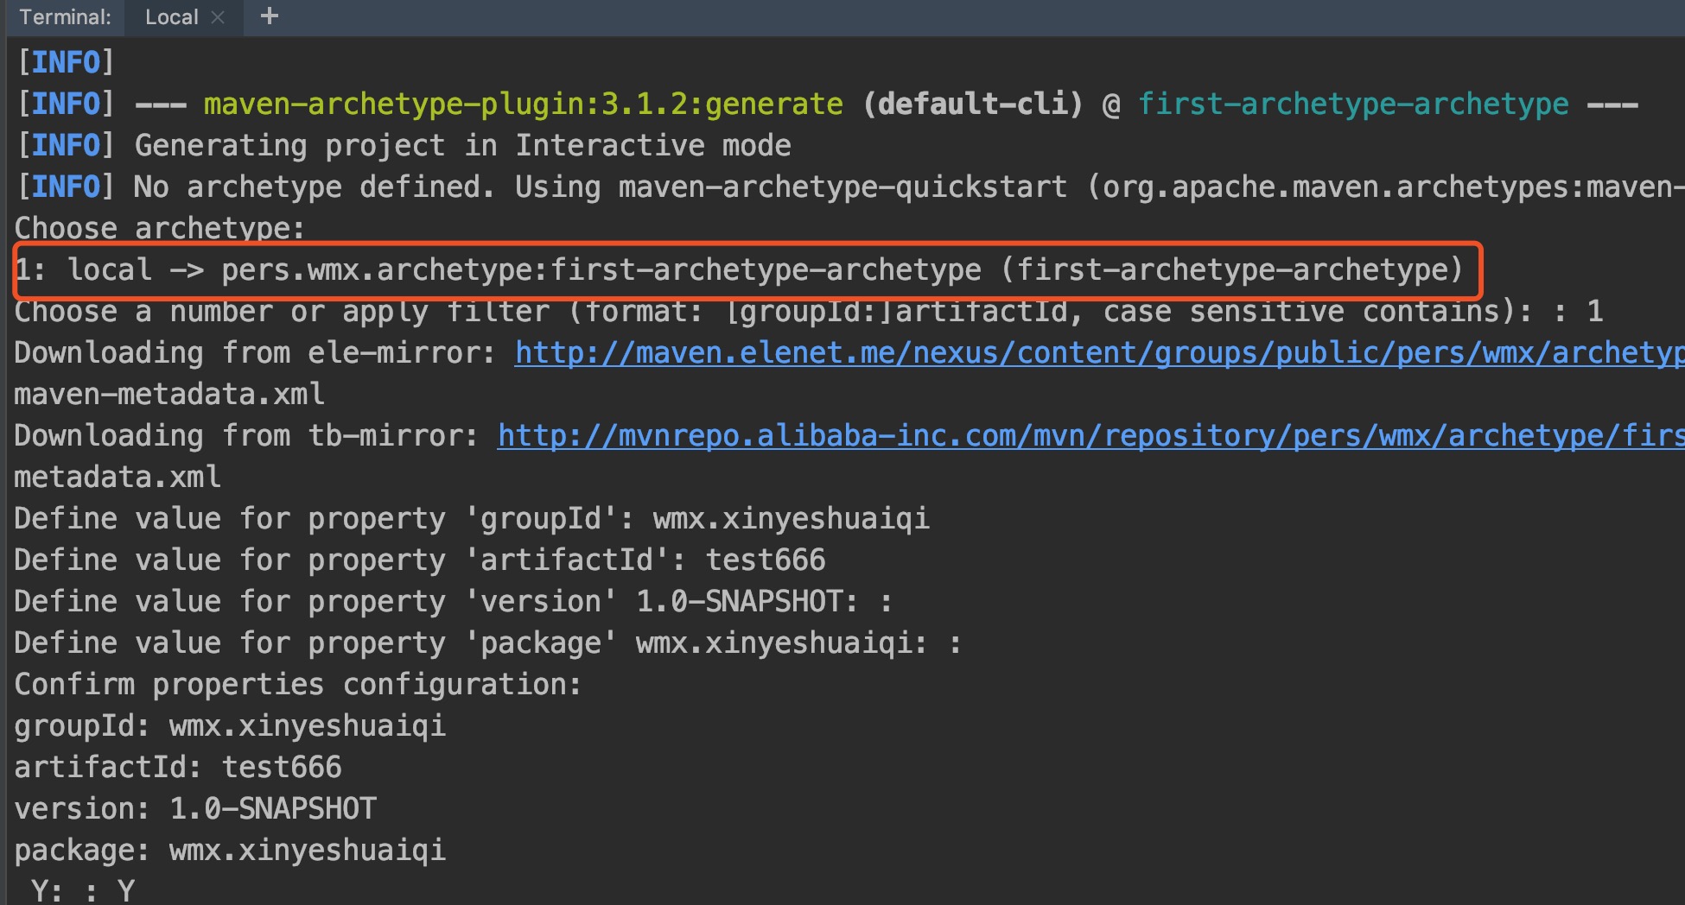Click the maven-metadata.xml output line
This screenshot has width=1685, height=905.
point(169,394)
